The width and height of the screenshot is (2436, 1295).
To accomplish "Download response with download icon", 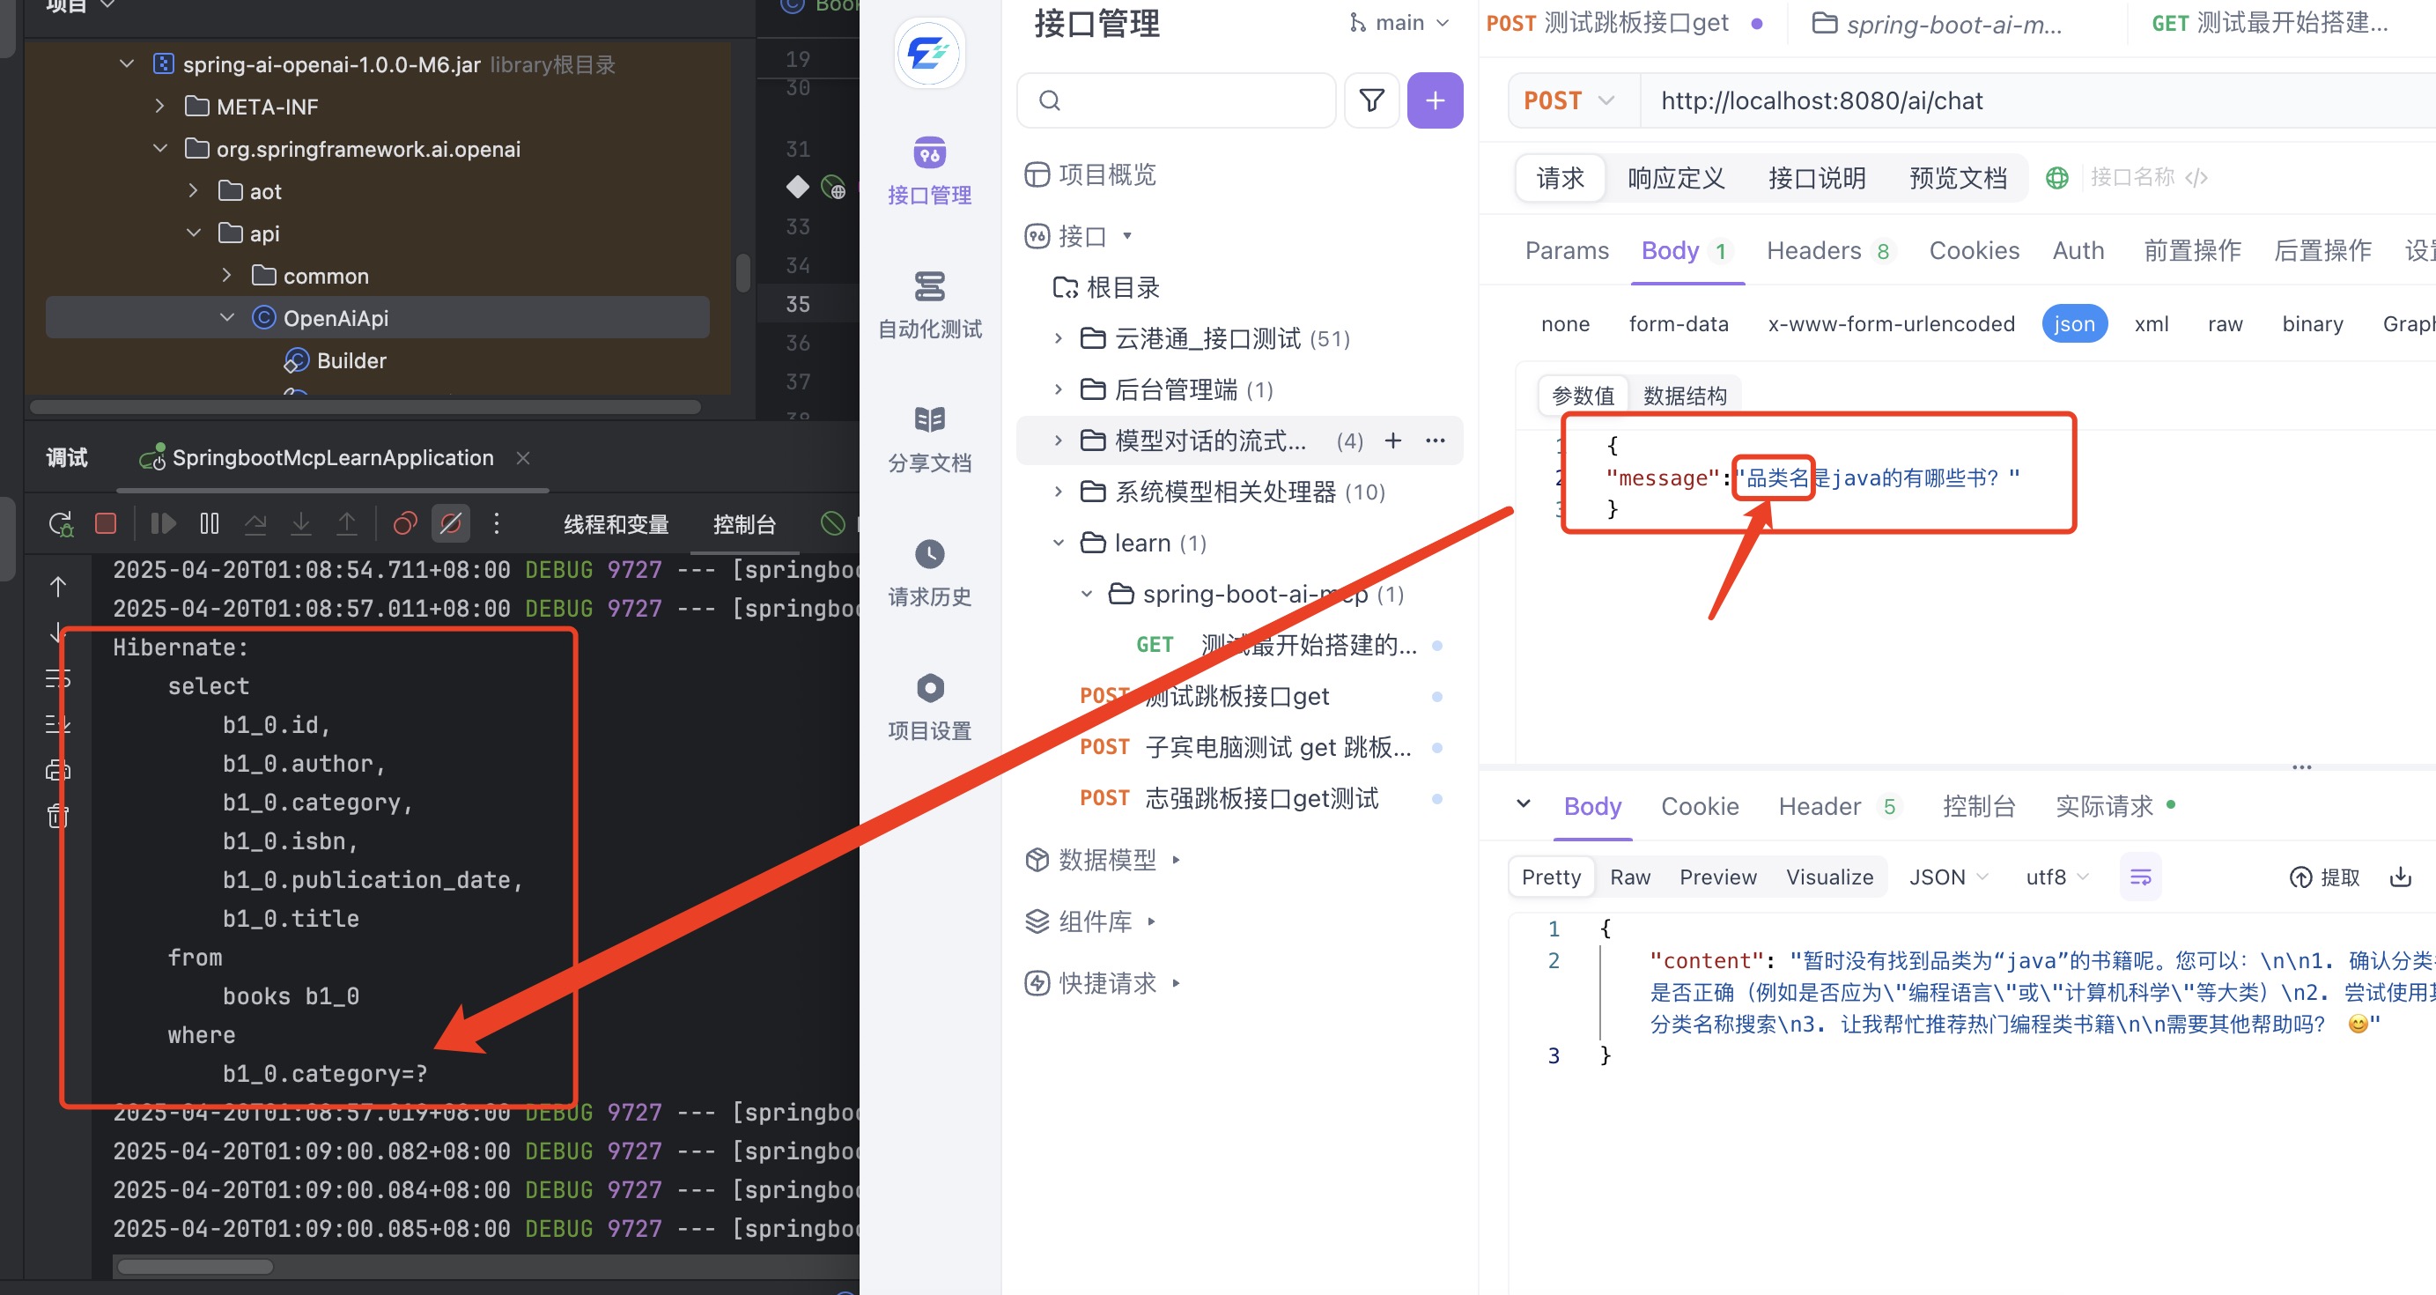I will point(2400,877).
